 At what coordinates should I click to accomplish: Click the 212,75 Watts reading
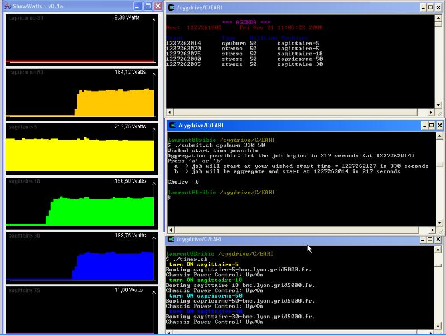(x=130, y=127)
